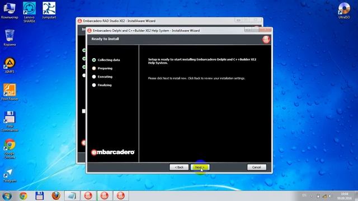Click the taskbar clock and date

(345, 196)
